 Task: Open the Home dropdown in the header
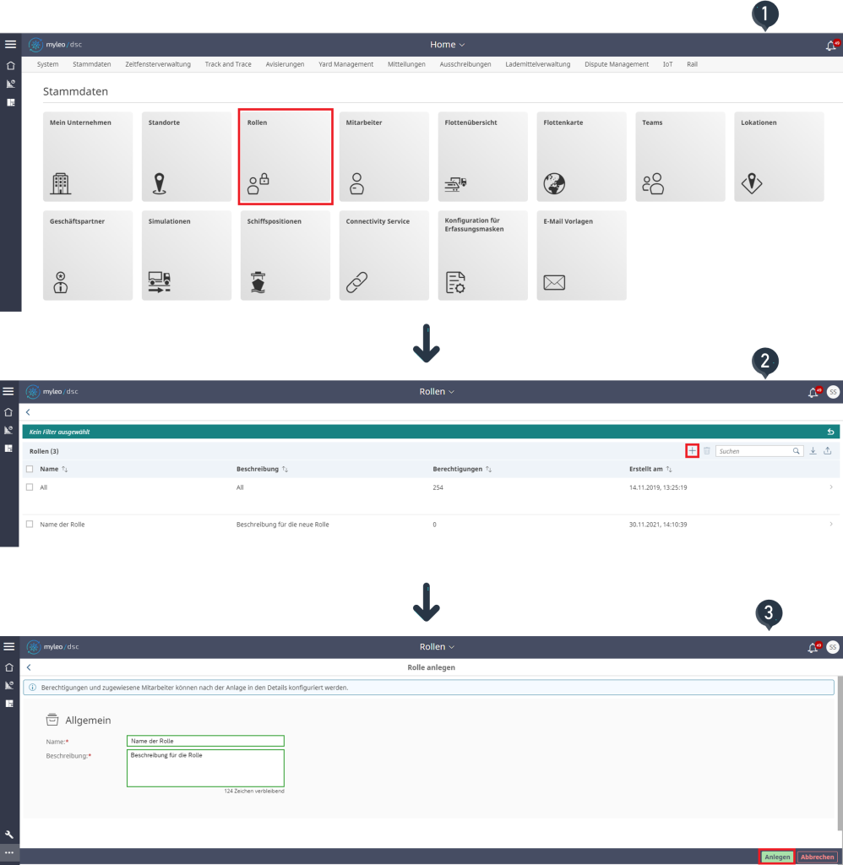click(x=447, y=45)
